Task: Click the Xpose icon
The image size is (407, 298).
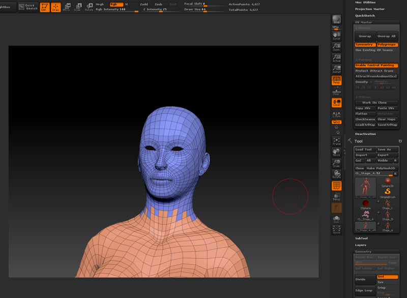Action: pos(336,229)
